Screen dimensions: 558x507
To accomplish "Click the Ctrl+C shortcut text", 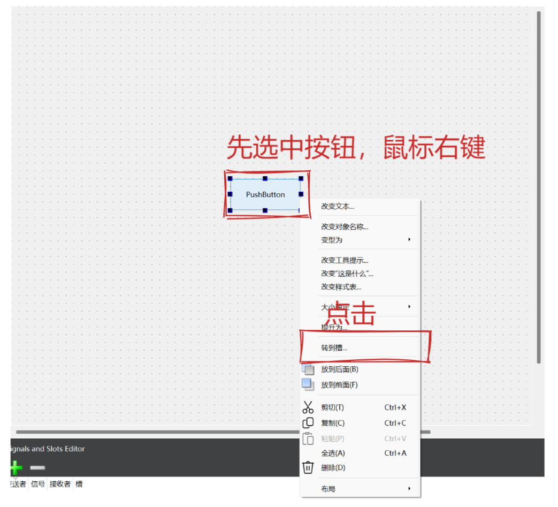I will pos(395,423).
